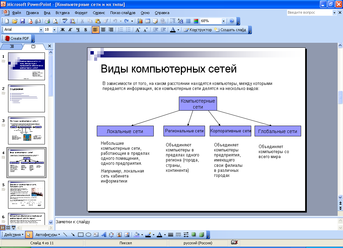Click the Print icon in toolbar

[47, 21]
